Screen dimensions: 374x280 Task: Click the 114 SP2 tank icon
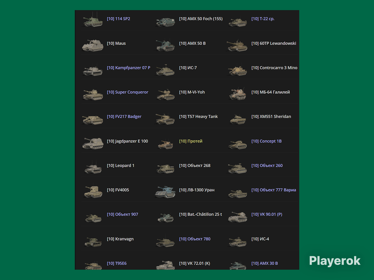[x=93, y=20]
